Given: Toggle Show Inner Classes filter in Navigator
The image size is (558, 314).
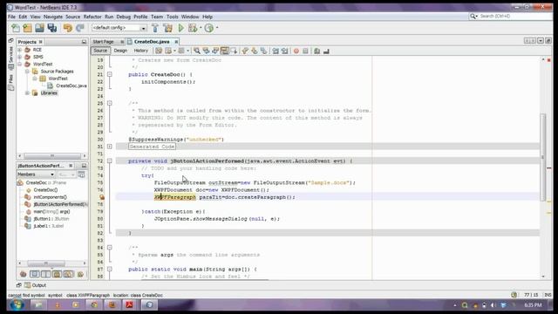Looking at the screenshot, I should click(x=68, y=274).
